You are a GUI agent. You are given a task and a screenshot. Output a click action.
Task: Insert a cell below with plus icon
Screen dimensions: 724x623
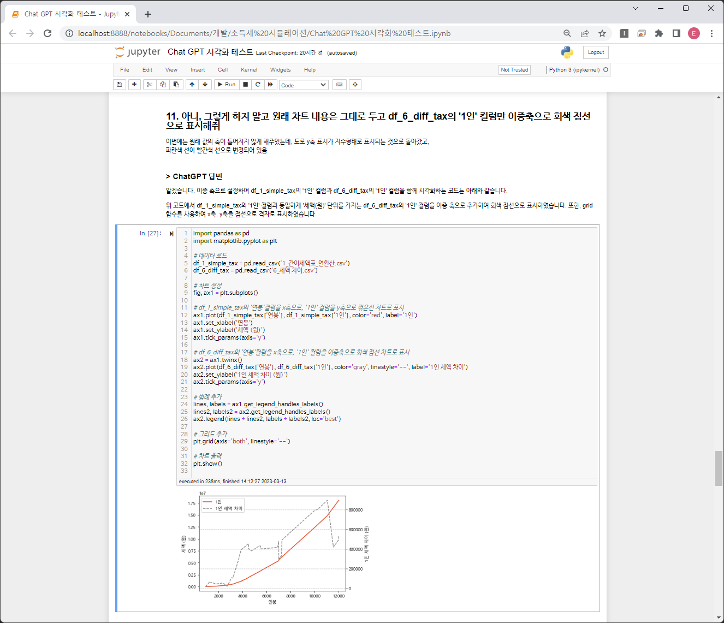point(134,85)
